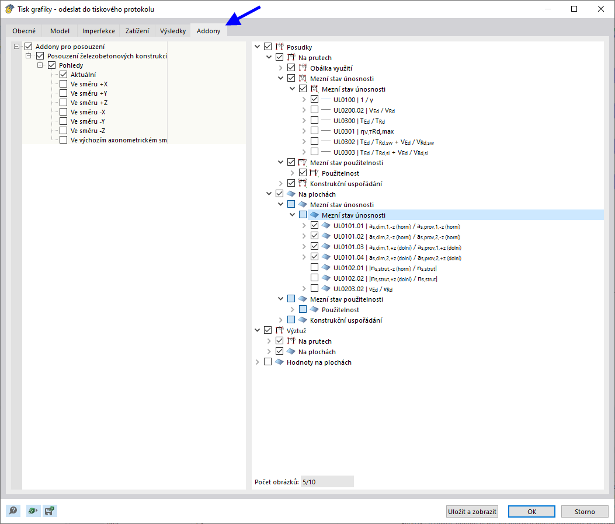The height and width of the screenshot is (524, 615).
Task: Switch to the Výsledky tab
Action: point(173,30)
